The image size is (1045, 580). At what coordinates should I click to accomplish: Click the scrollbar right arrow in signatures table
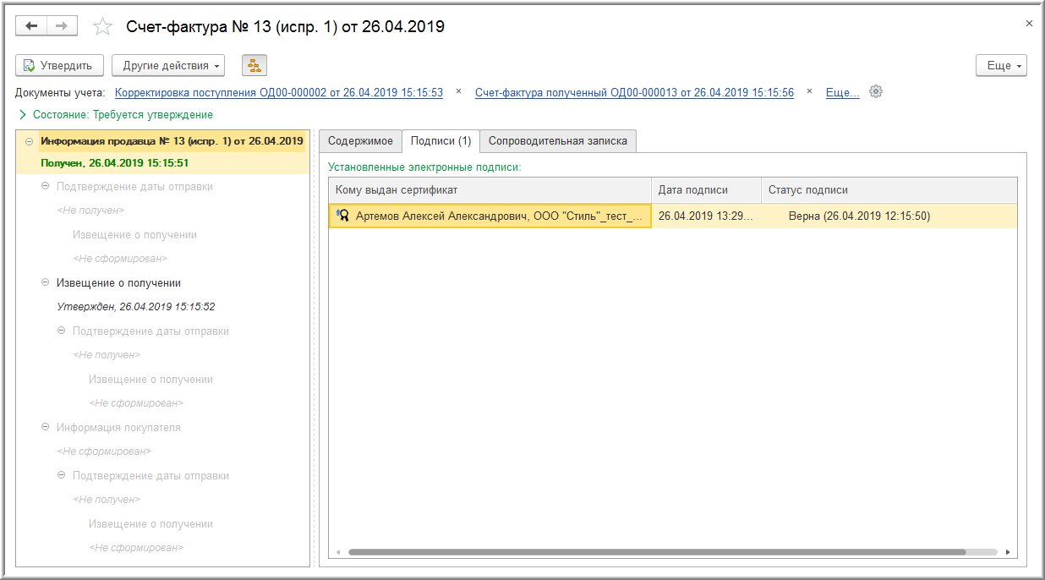[1008, 552]
